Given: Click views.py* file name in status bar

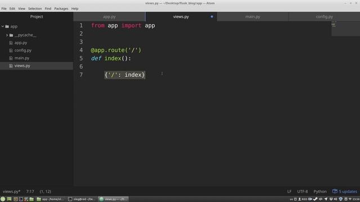Looking at the screenshot, I should [11, 191].
